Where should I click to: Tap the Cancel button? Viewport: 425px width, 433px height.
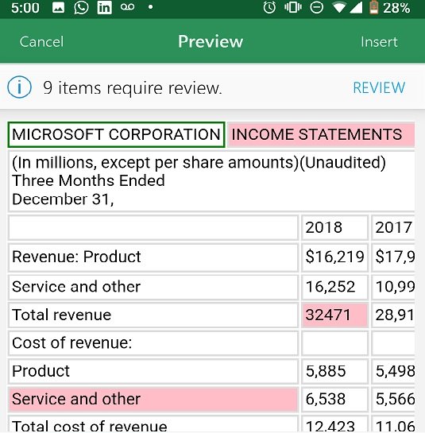tap(41, 42)
